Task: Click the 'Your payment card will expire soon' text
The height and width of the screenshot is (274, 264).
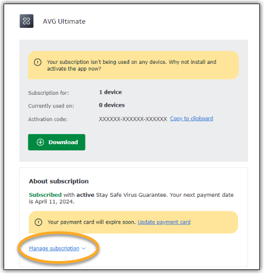Action: (92, 222)
